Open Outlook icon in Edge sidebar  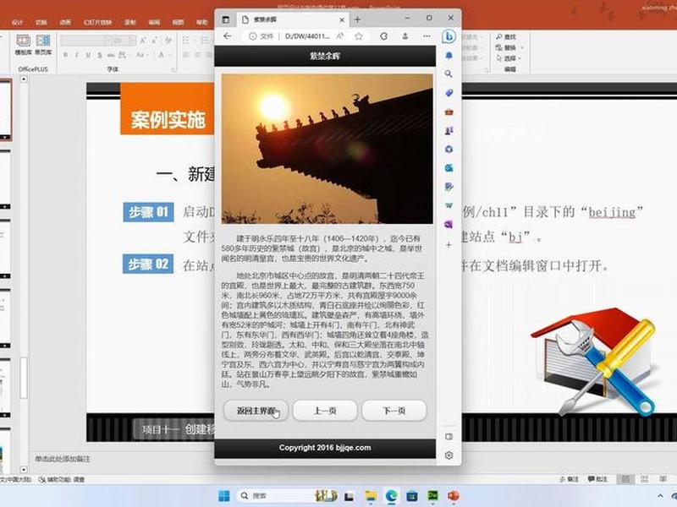click(x=449, y=167)
